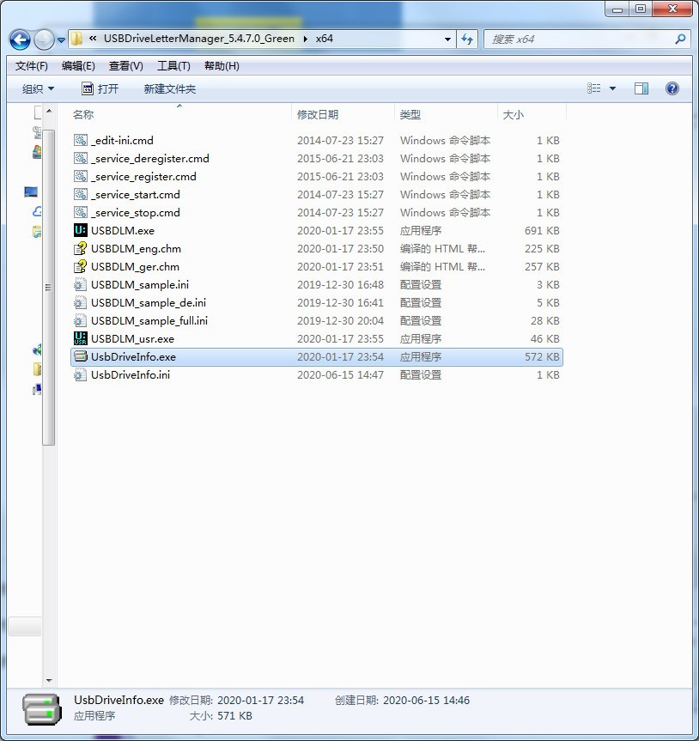Image resolution: width=699 pixels, height=741 pixels.
Task: Open the 工具 menu
Action: pyautogui.click(x=173, y=65)
